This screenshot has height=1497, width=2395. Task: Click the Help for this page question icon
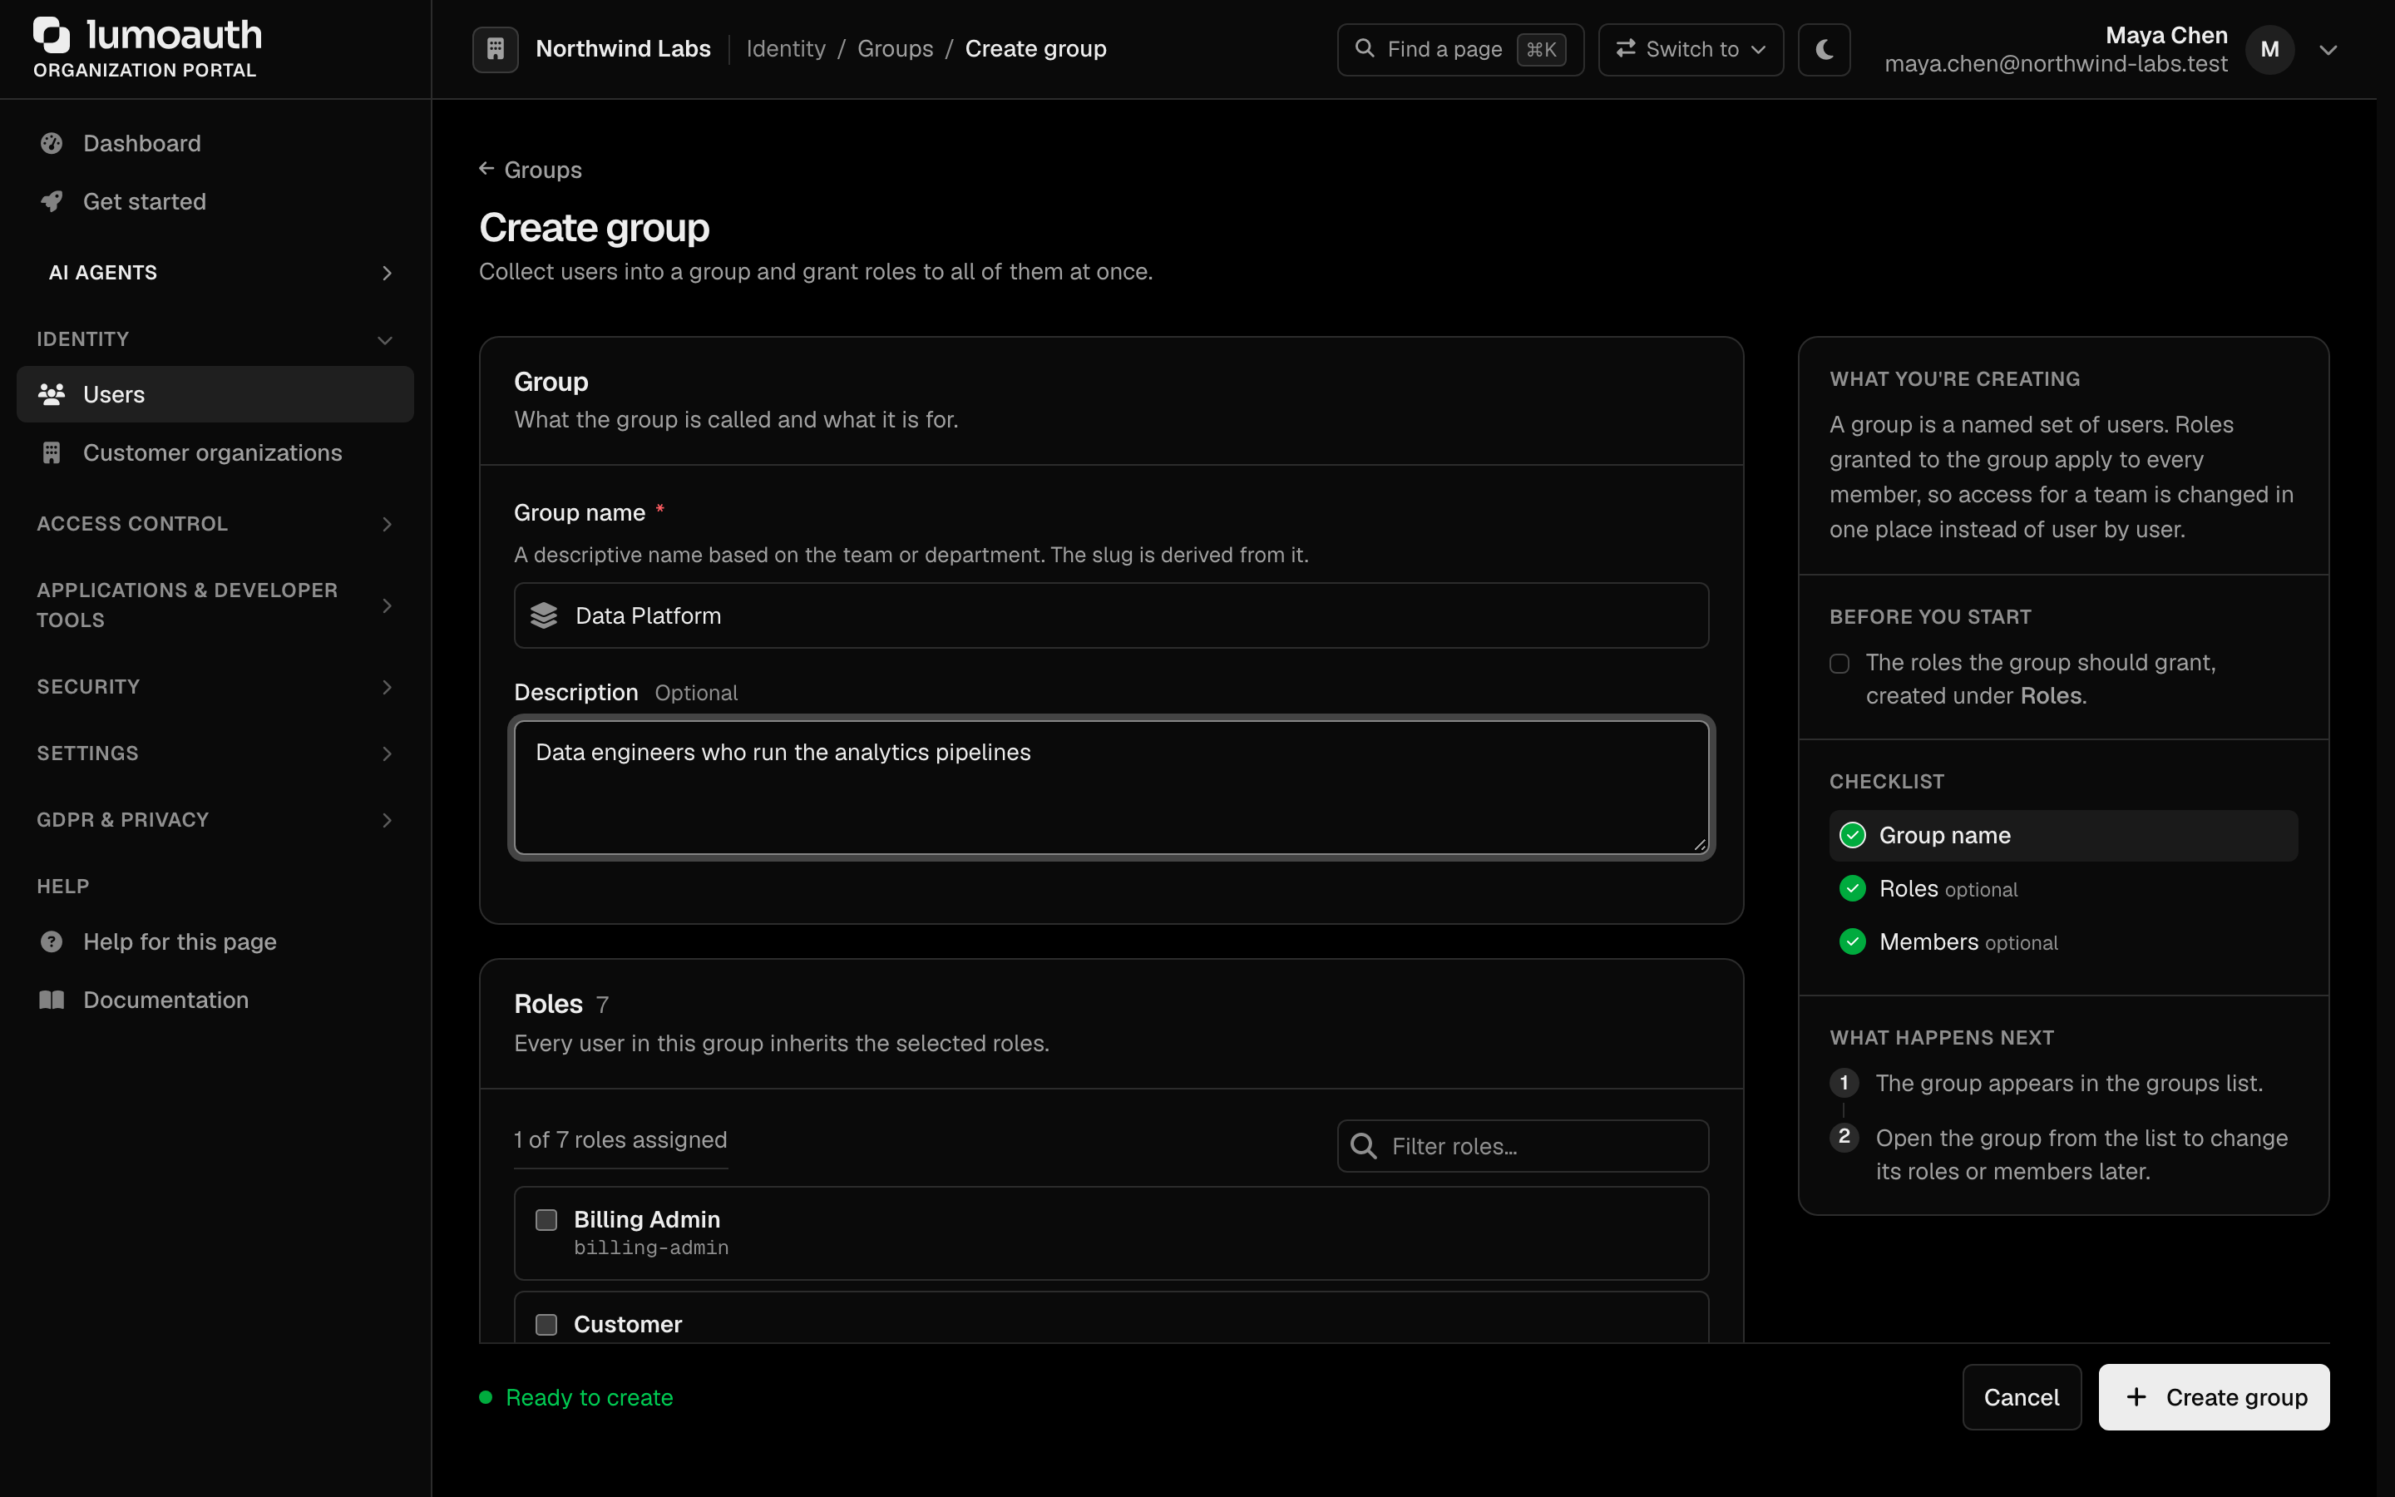tap(52, 941)
